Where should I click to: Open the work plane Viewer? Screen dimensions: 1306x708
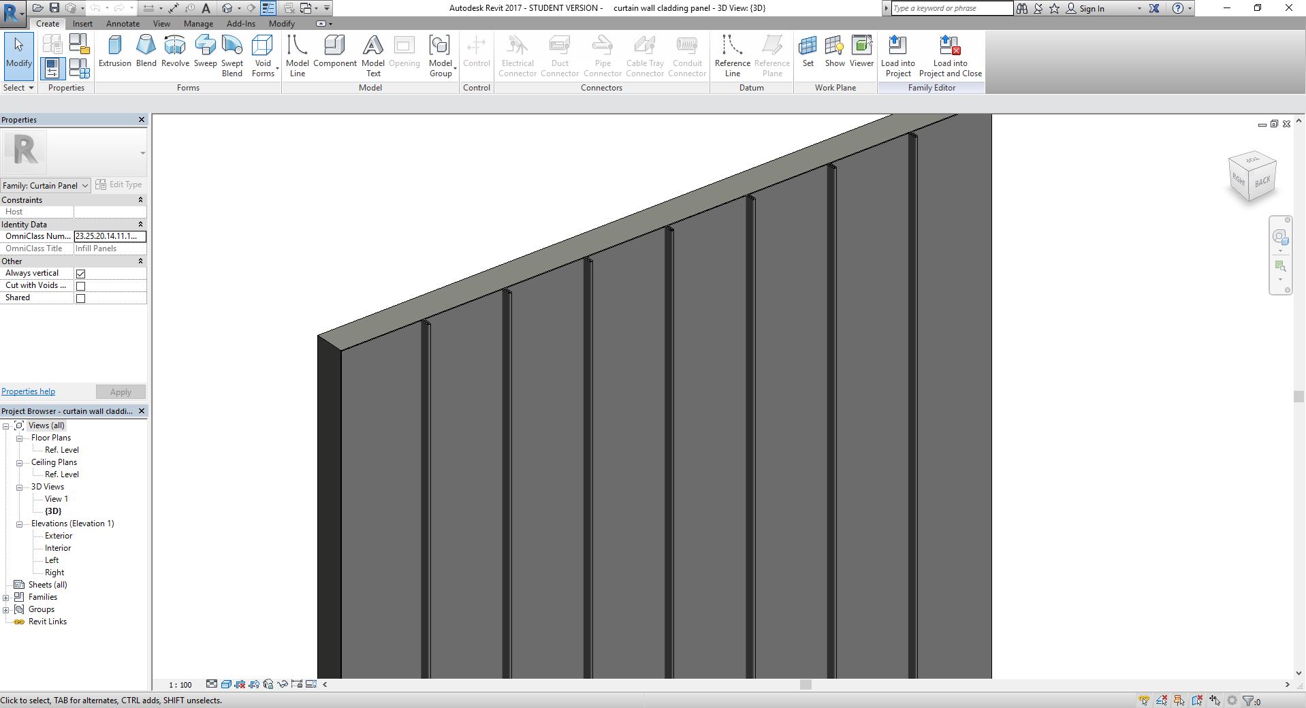861,52
